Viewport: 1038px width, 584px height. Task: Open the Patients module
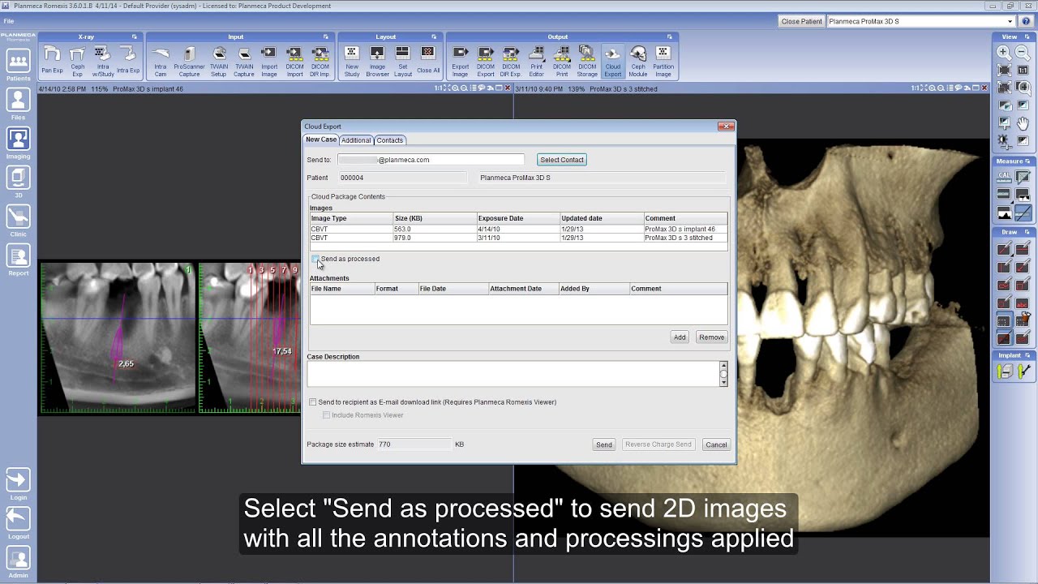pyautogui.click(x=18, y=66)
